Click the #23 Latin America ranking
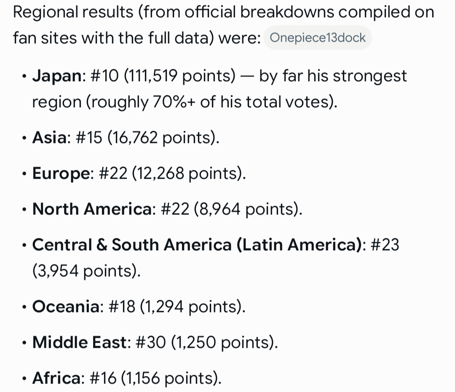This screenshot has height=392, width=455. click(x=385, y=245)
